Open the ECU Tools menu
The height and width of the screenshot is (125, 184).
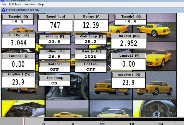(x=15, y=5)
